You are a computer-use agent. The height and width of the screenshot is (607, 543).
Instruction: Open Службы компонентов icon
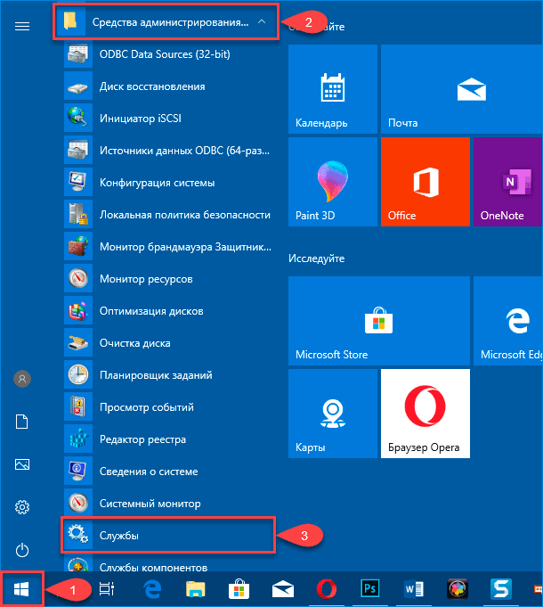coord(78,564)
